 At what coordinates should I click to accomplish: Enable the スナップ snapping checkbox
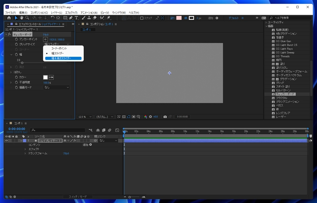142,18
